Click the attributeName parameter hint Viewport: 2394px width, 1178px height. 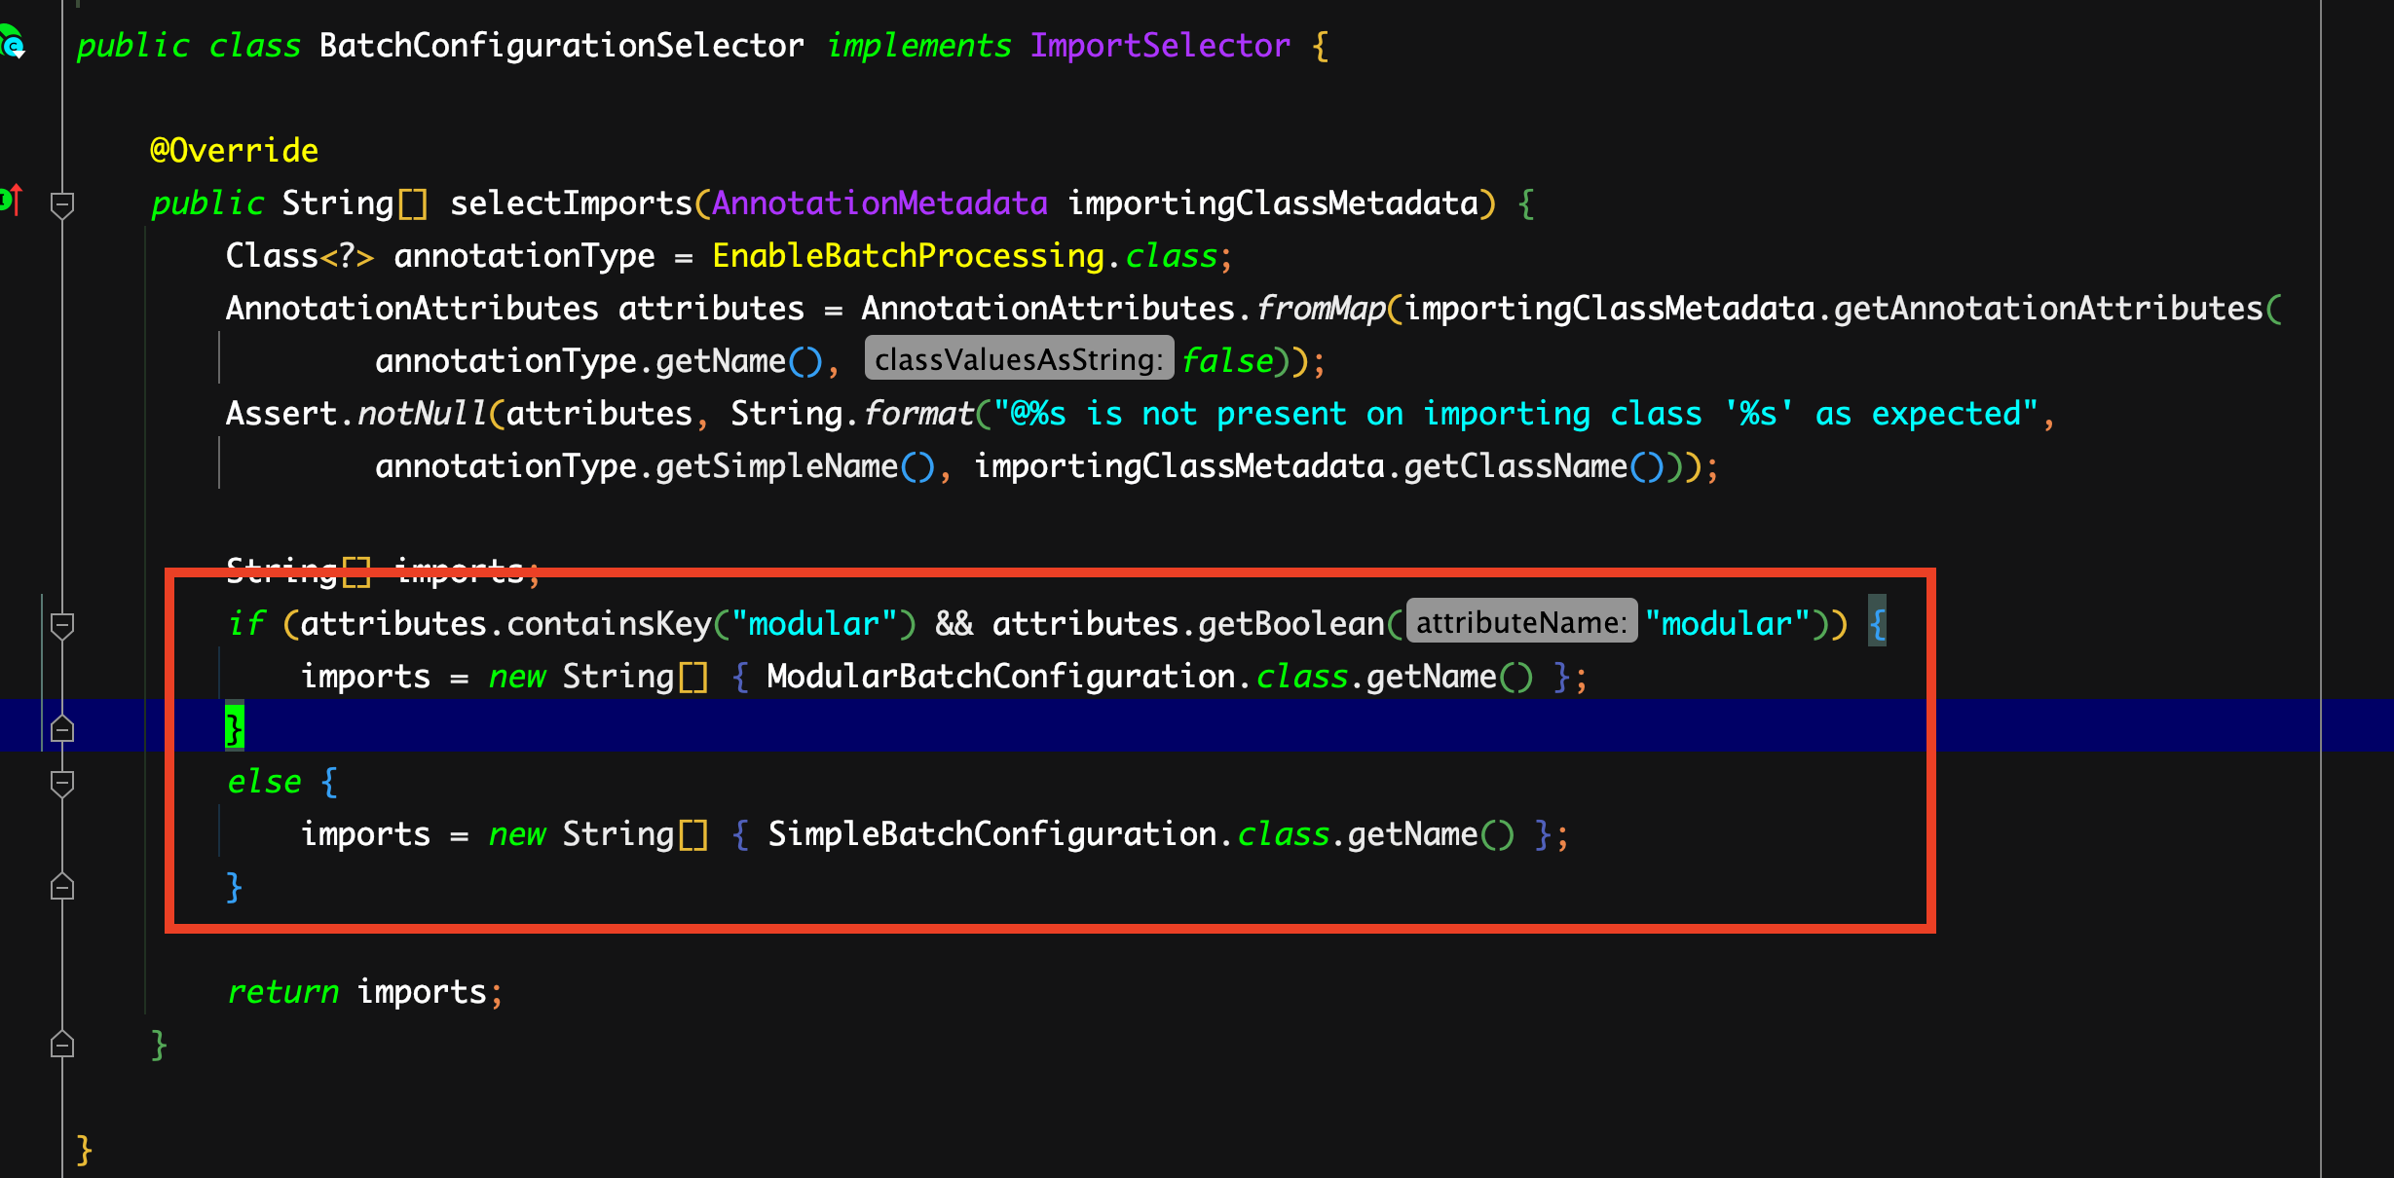(x=1521, y=622)
